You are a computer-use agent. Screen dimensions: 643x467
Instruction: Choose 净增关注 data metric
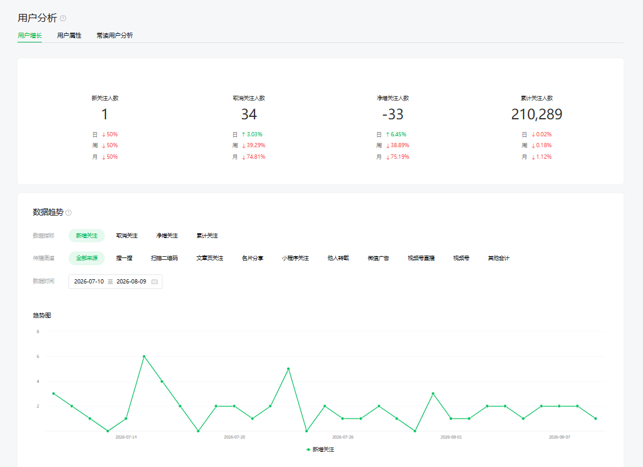click(x=167, y=236)
